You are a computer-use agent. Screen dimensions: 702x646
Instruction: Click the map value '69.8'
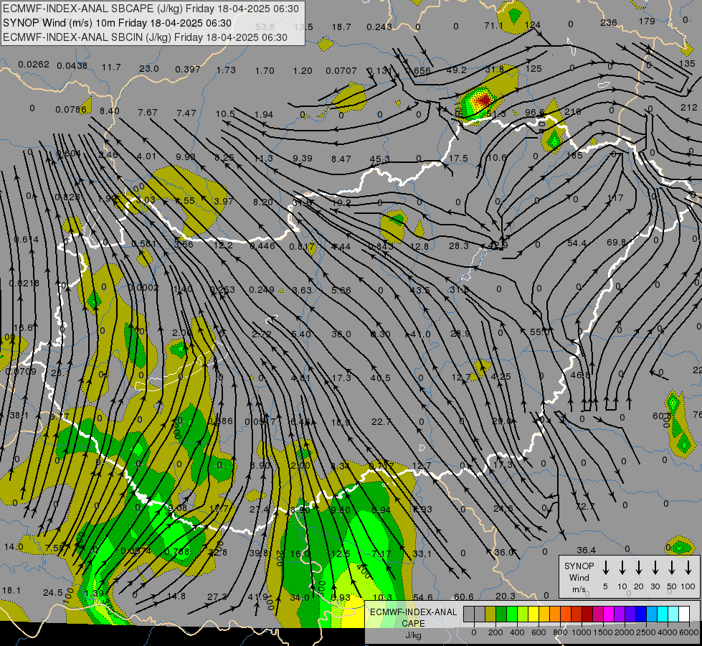(x=616, y=242)
